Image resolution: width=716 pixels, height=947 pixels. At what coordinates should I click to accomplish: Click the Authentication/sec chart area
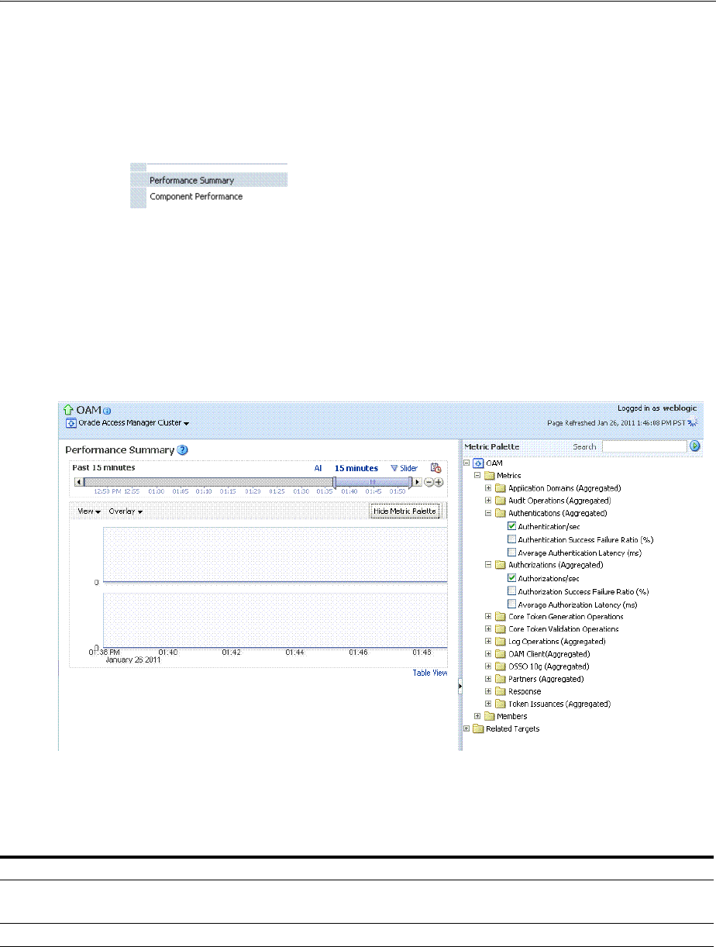[x=275, y=554]
